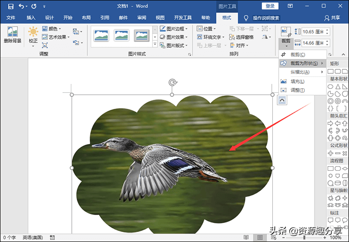Click the layout options icon beside picture
Viewport: 349px width, 242px height.
pos(282,100)
